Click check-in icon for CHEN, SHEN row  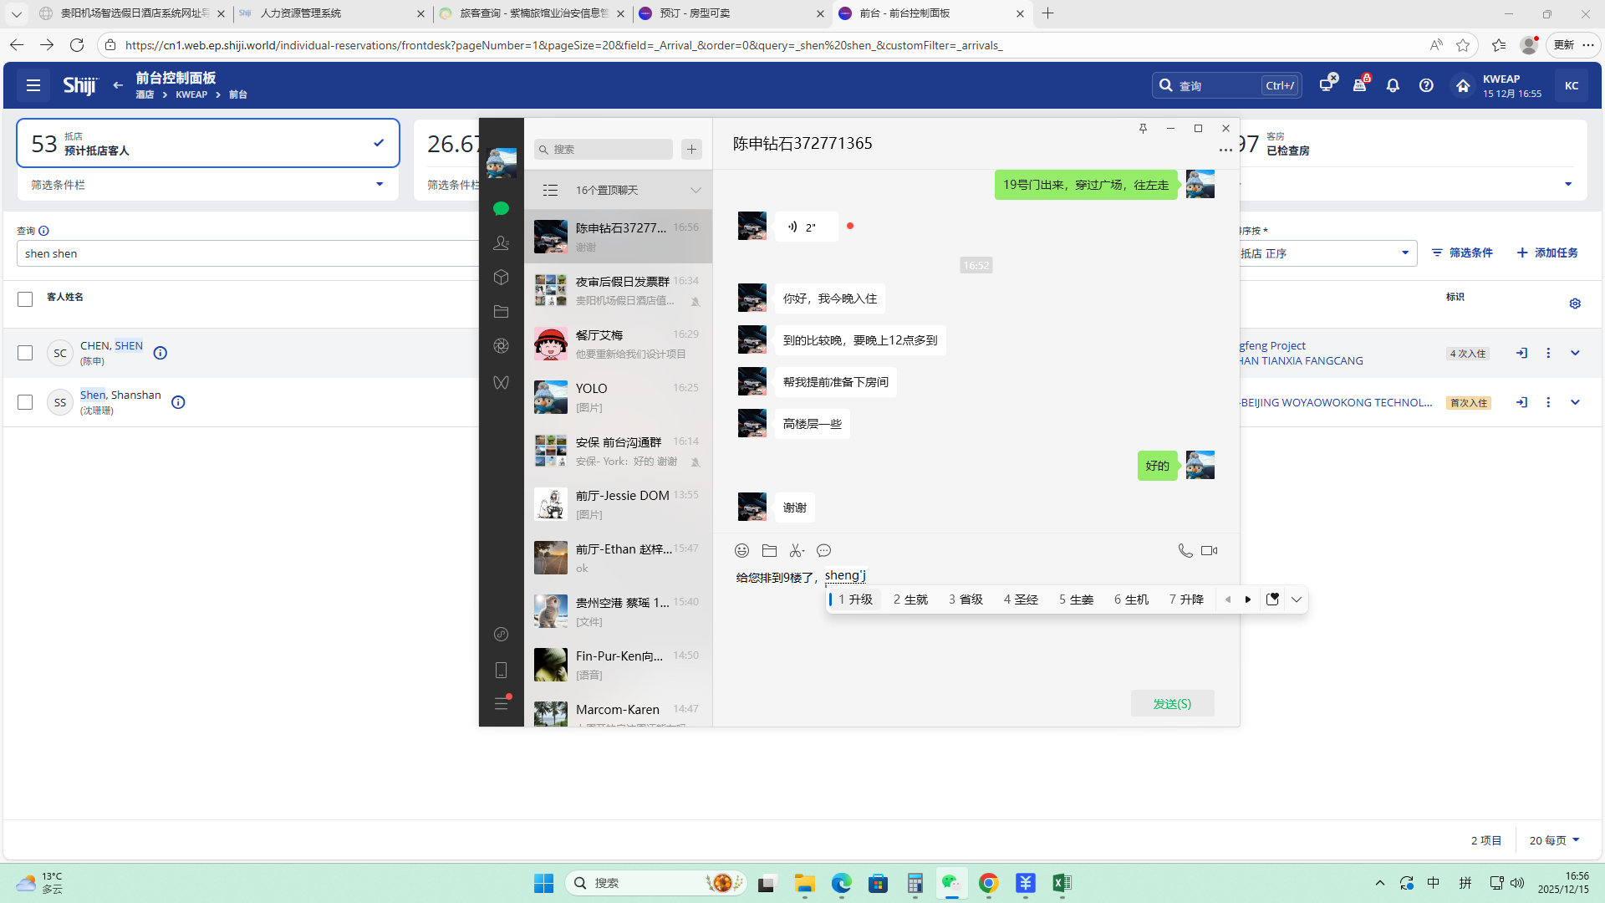pyautogui.click(x=1521, y=353)
